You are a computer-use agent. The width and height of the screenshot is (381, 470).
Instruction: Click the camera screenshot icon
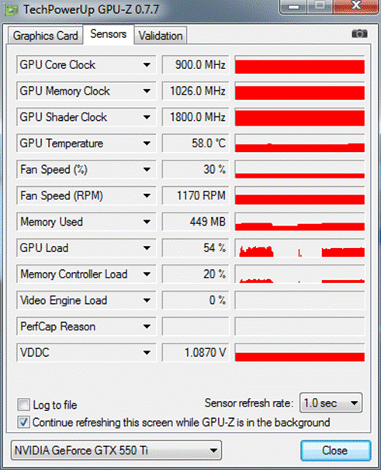click(x=359, y=33)
